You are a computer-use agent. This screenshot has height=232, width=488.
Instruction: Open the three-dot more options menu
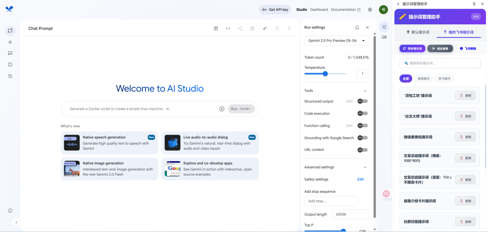[x=289, y=28]
